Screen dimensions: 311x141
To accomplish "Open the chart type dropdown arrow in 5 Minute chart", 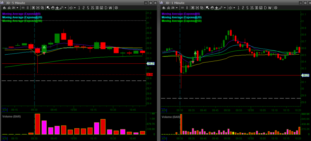I will click(17, 7).
